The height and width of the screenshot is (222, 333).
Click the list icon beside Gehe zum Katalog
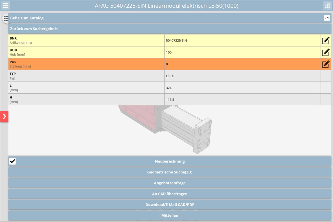pyautogui.click(x=6, y=18)
